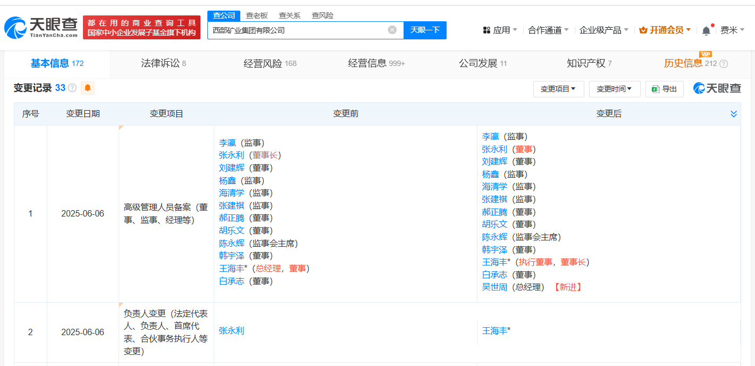
Task: Open the 历史信息 VIP tab
Action: click(690, 64)
